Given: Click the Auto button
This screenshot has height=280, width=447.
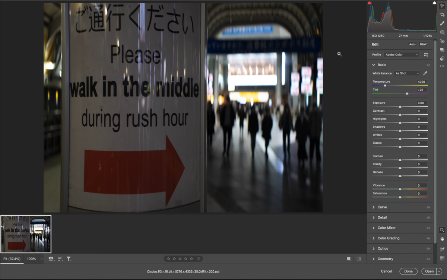Looking at the screenshot, I should click(412, 44).
